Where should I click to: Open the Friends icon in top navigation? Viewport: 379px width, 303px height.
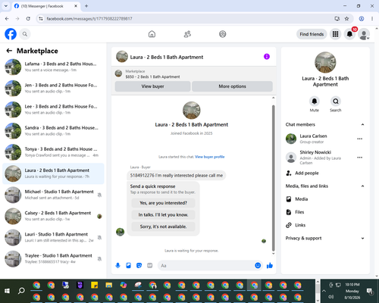187,34
